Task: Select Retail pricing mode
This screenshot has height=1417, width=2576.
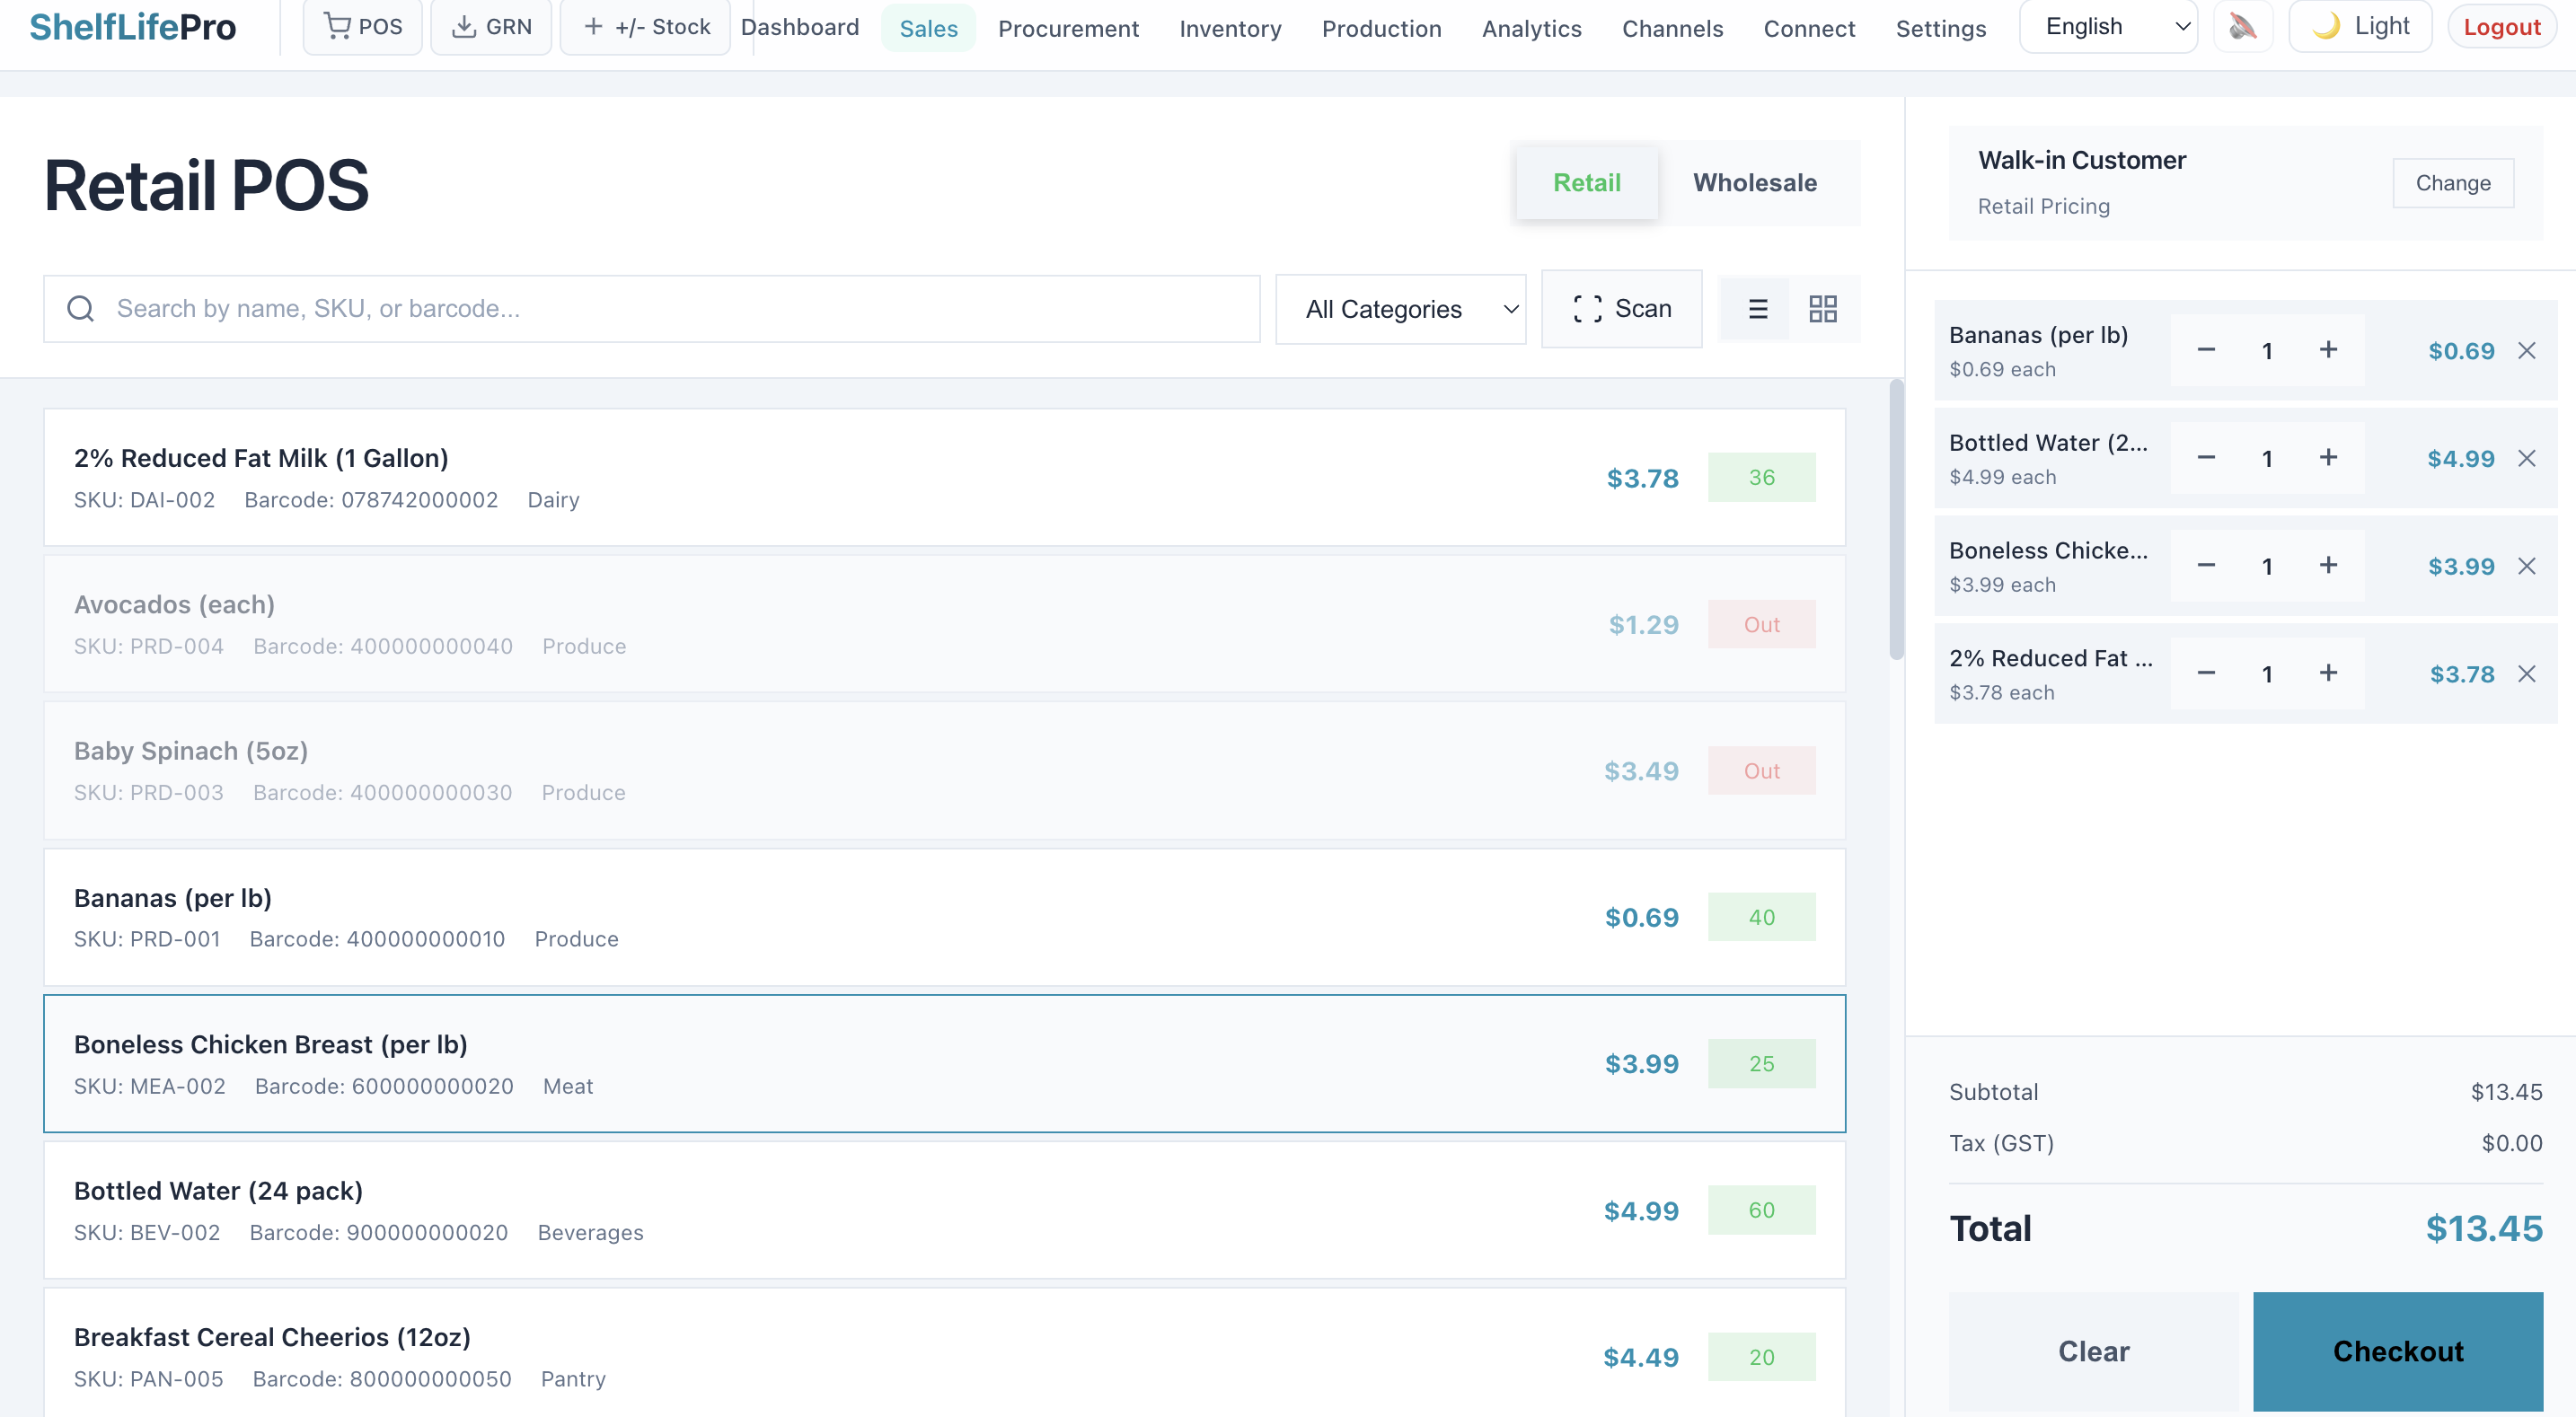Action: tap(1586, 183)
